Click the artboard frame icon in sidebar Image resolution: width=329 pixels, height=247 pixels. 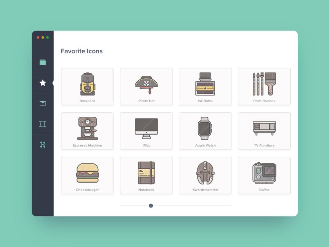click(43, 124)
